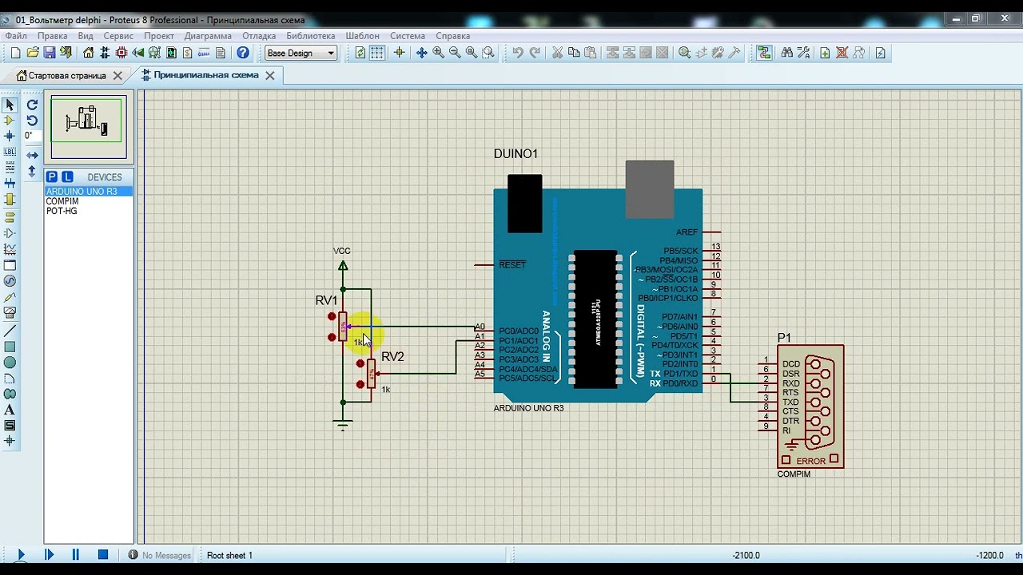Stop the simulation
This screenshot has width=1023, height=575.
(x=103, y=555)
